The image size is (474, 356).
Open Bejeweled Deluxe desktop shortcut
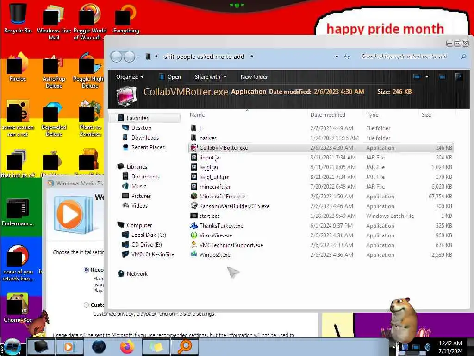54,119
